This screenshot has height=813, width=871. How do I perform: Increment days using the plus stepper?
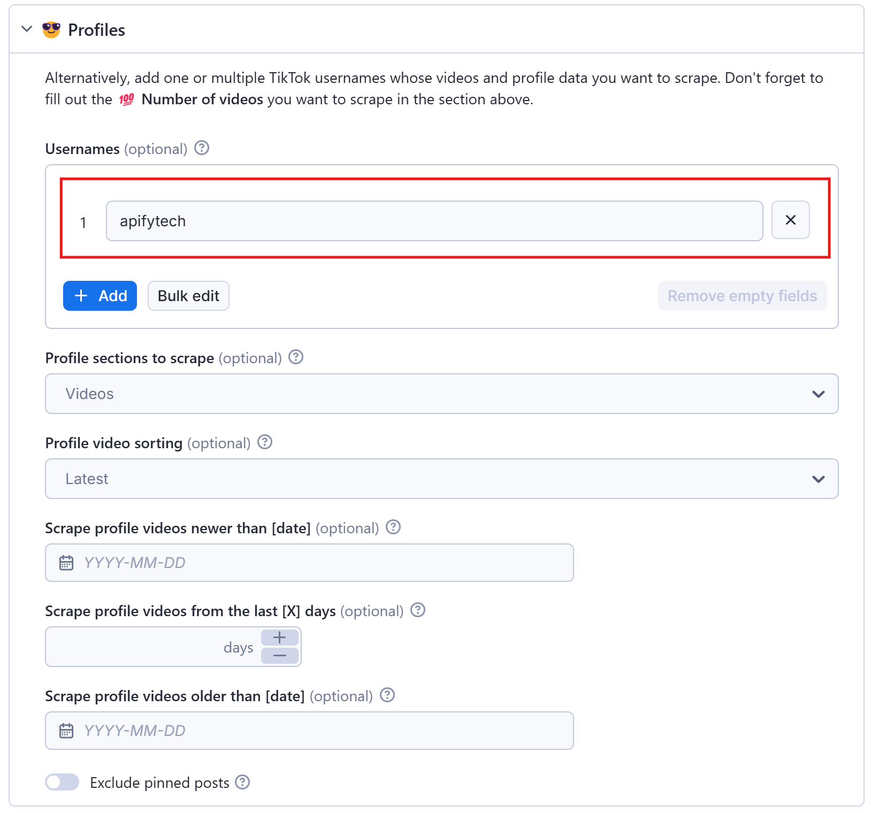tap(279, 636)
